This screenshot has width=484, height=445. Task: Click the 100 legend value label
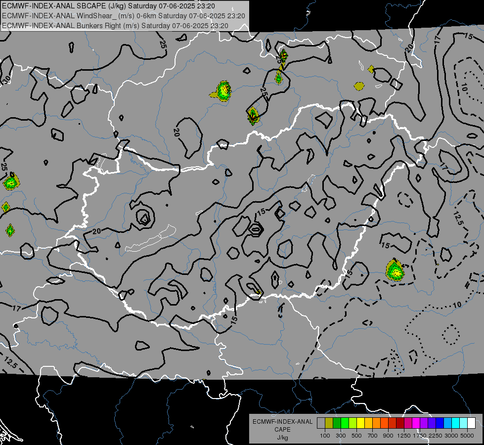click(325, 436)
